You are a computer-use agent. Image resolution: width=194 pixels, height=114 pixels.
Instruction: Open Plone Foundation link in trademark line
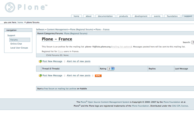(x=140, y=106)
